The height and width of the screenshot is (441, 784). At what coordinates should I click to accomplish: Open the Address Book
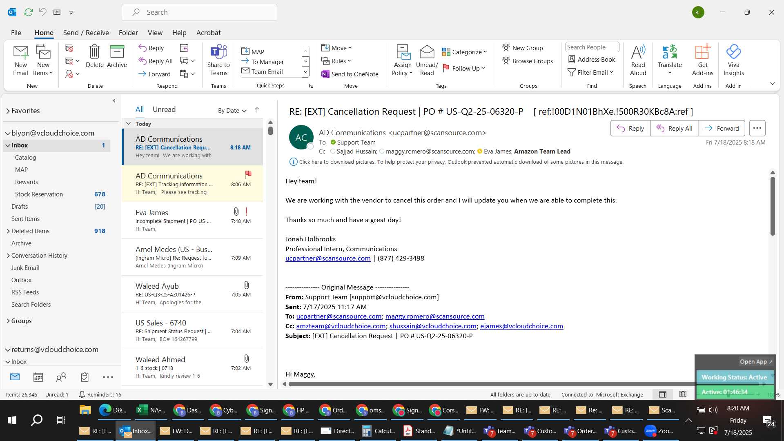click(x=592, y=59)
